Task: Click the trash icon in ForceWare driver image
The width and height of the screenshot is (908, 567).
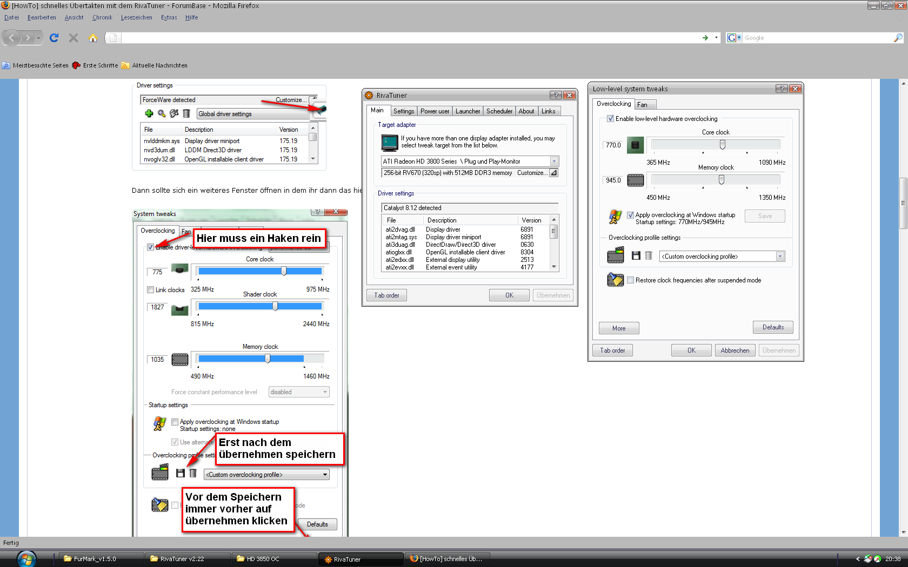Action: (x=186, y=113)
